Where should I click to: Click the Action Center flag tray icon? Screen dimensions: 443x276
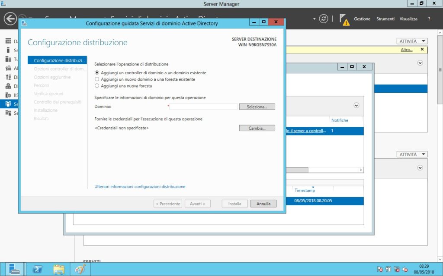[x=380, y=269]
